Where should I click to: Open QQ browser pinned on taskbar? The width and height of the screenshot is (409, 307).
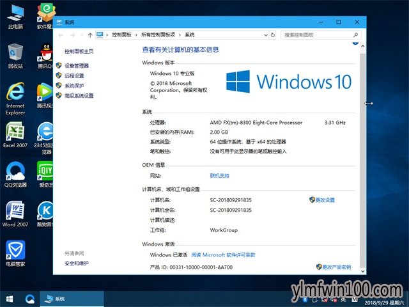pos(29,299)
